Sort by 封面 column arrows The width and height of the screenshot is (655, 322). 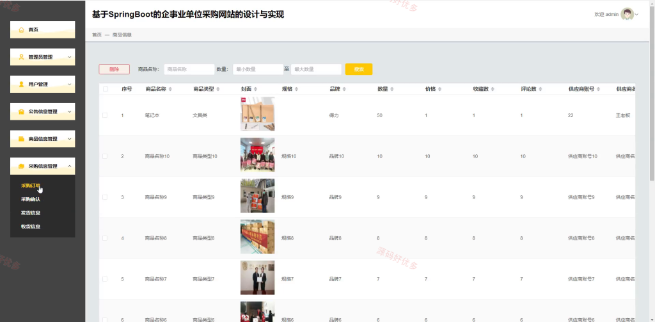tap(256, 89)
